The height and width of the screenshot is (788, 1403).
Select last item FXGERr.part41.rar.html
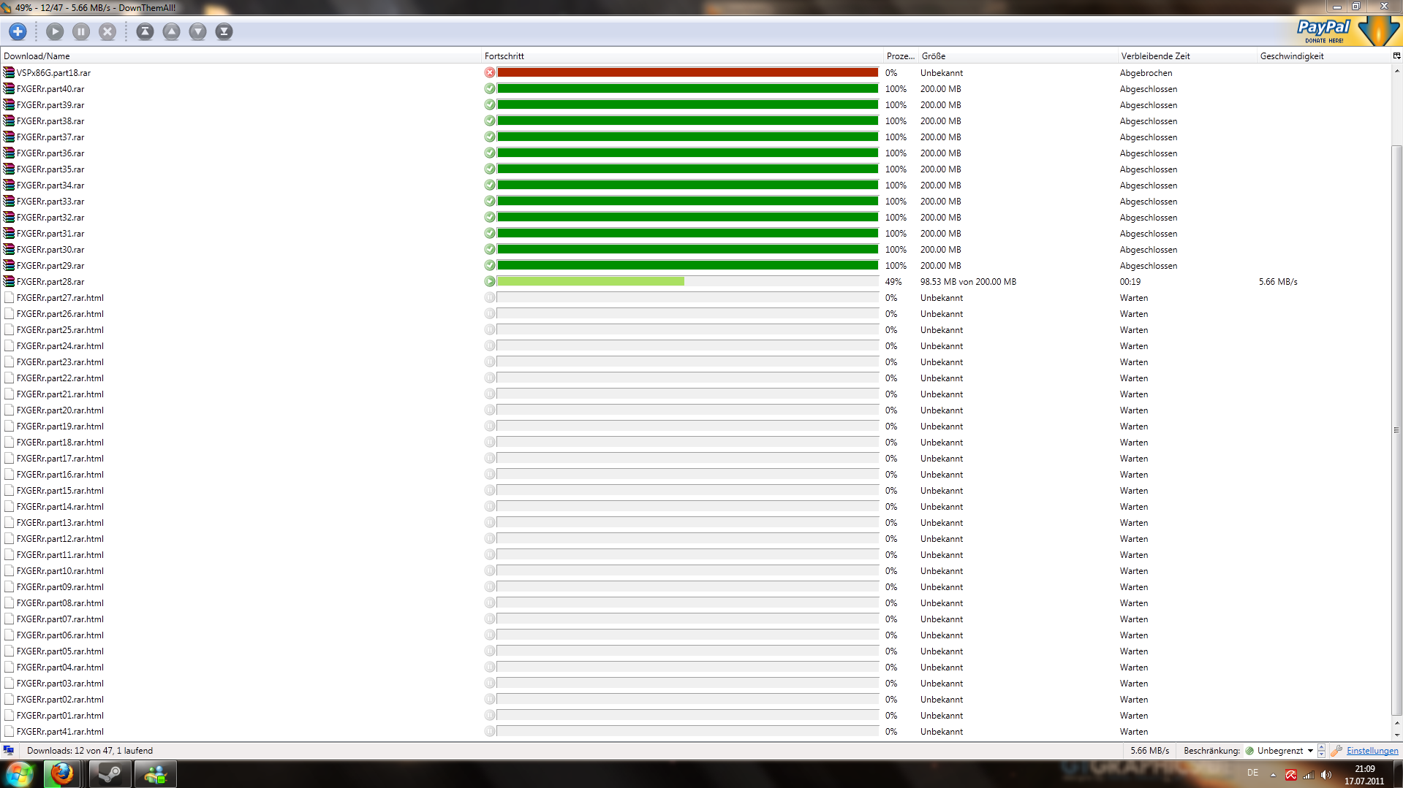click(x=695, y=731)
